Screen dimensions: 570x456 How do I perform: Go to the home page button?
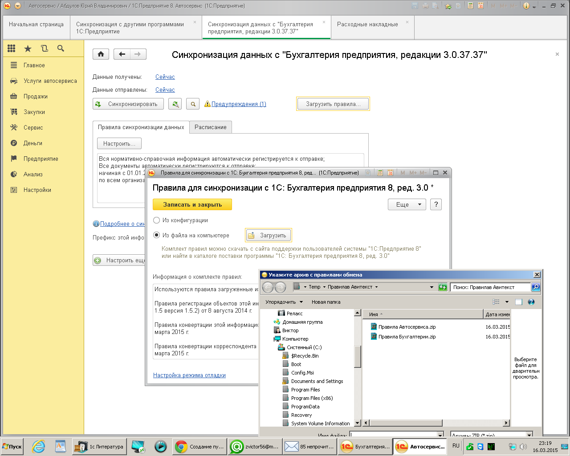click(x=101, y=54)
